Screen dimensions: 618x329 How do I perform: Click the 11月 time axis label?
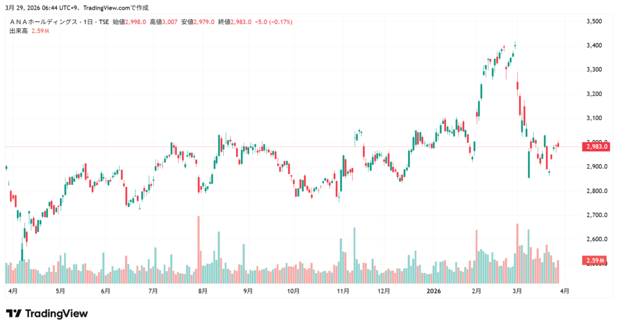click(x=343, y=291)
